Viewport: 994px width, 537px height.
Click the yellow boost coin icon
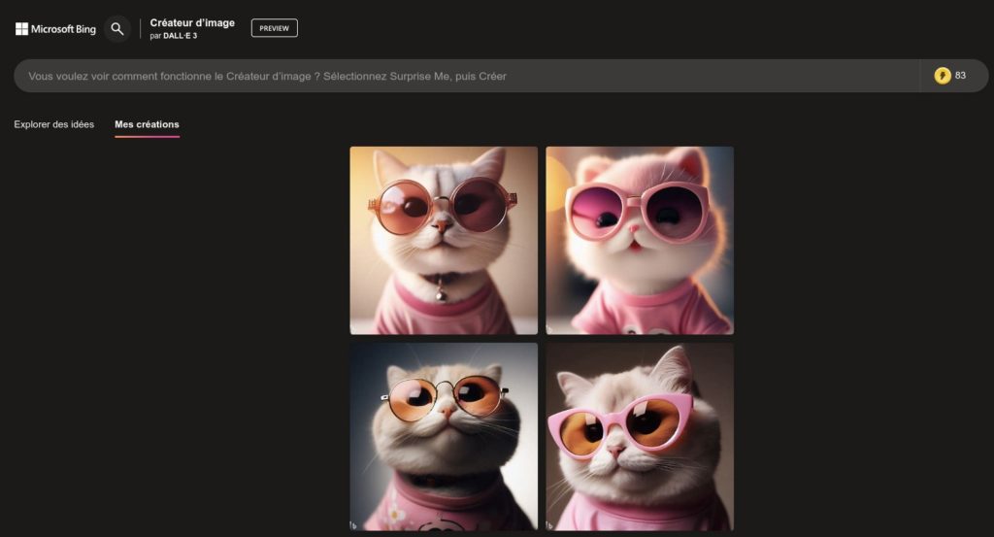(x=943, y=76)
